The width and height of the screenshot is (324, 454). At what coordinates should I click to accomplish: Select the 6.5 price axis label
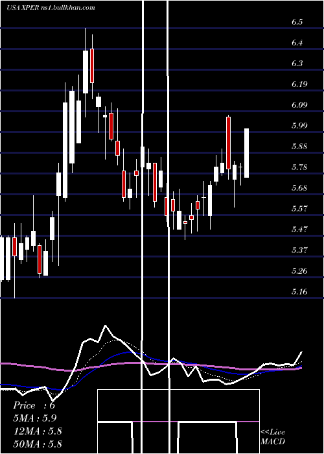coord(297,22)
